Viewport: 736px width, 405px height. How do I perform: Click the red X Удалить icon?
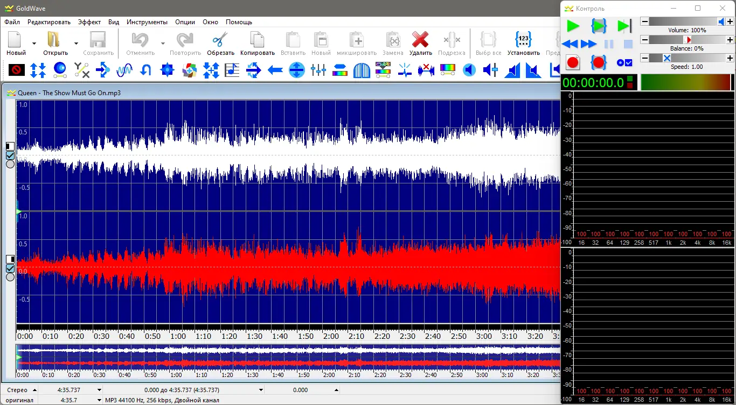(420, 40)
